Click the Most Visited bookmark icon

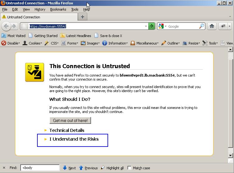(3, 35)
